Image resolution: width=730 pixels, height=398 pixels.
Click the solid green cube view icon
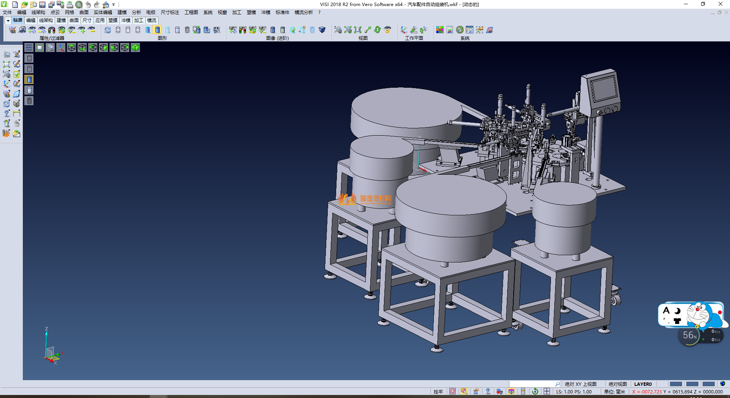135,47
